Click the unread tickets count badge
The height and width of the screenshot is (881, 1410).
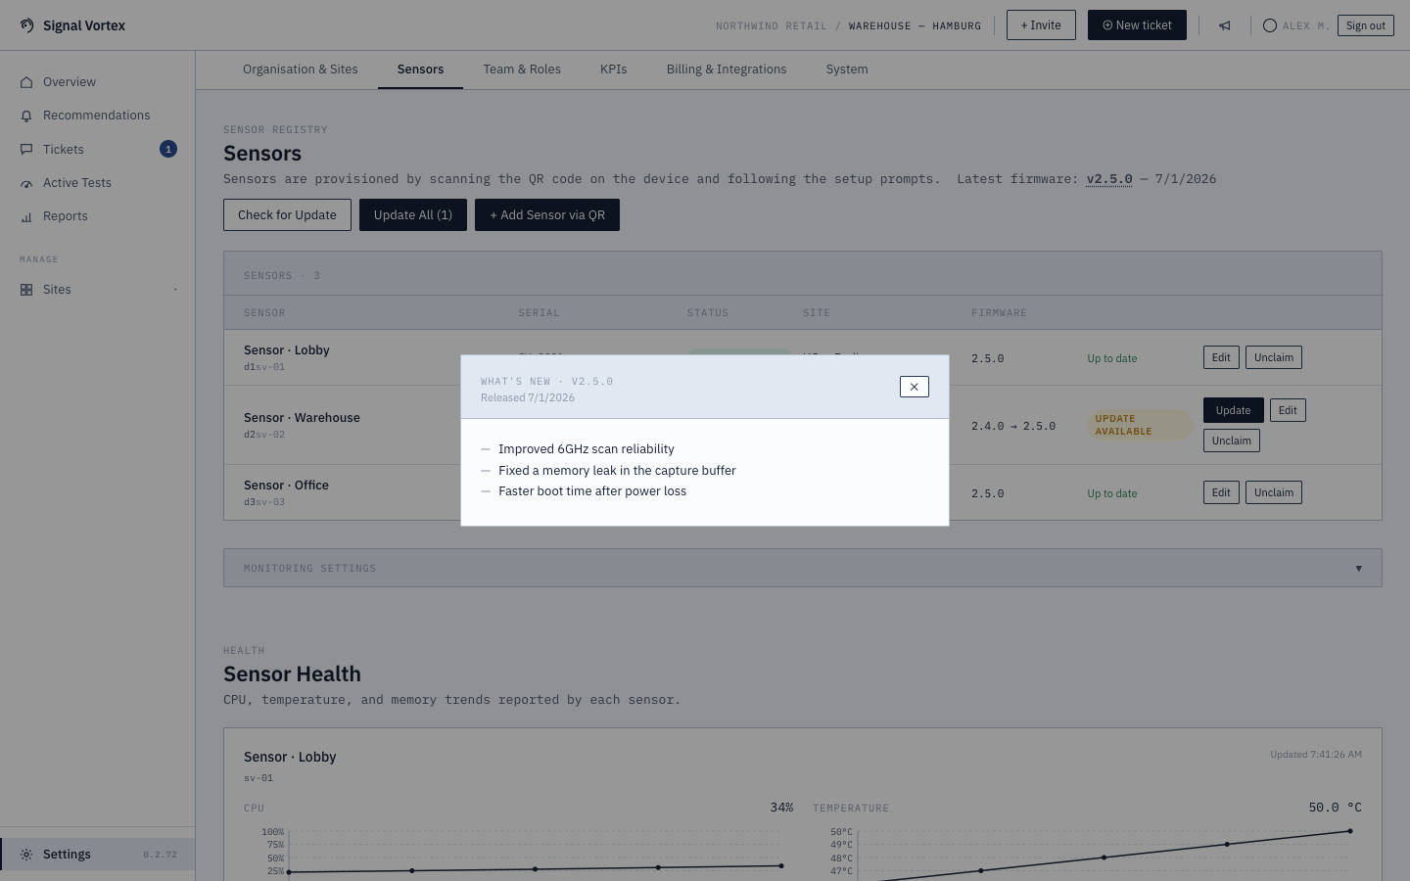(x=168, y=149)
